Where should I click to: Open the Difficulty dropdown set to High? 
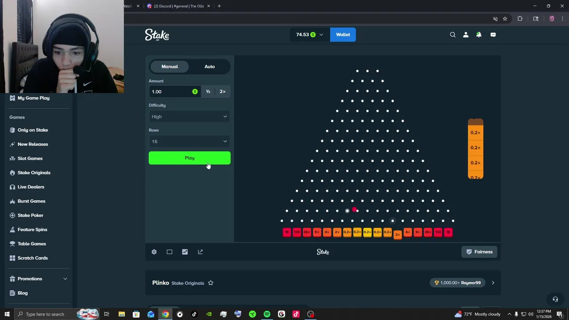(x=189, y=116)
